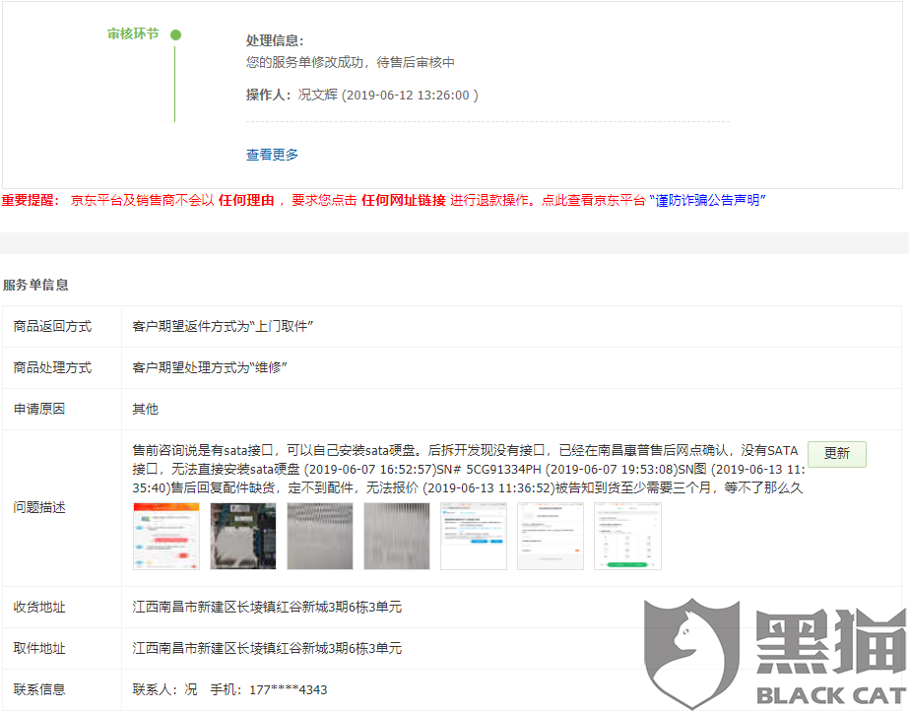The width and height of the screenshot is (909, 711).
Task: Select the 联系信息 row label
Action: [39, 689]
